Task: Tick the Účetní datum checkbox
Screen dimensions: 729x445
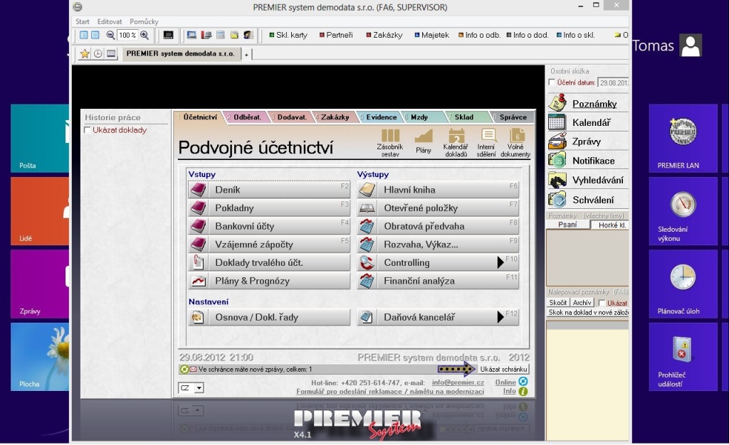Action: 552,82
